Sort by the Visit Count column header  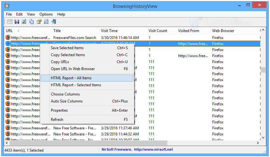tap(161, 31)
